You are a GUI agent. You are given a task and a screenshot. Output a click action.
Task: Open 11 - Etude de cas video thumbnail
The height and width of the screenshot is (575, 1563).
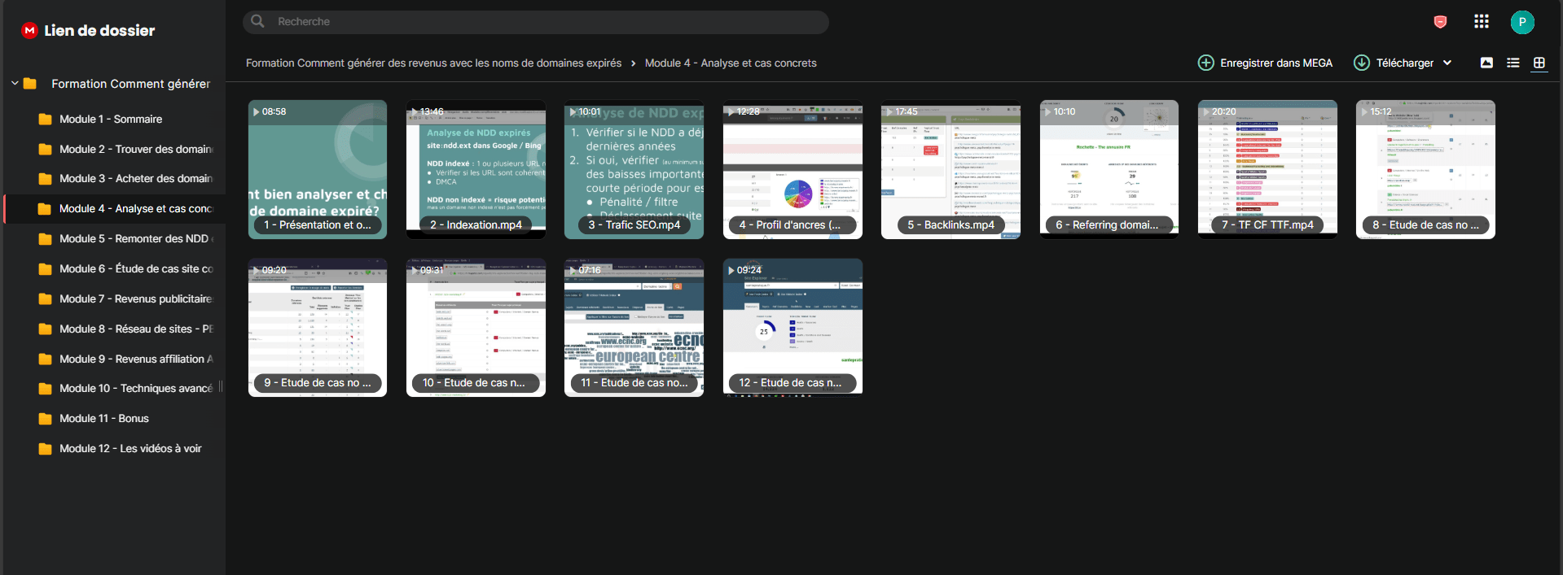pyautogui.click(x=634, y=328)
